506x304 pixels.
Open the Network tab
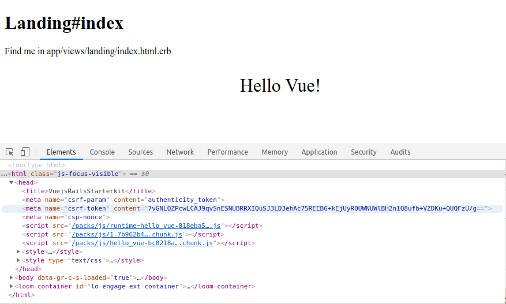pyautogui.click(x=180, y=152)
